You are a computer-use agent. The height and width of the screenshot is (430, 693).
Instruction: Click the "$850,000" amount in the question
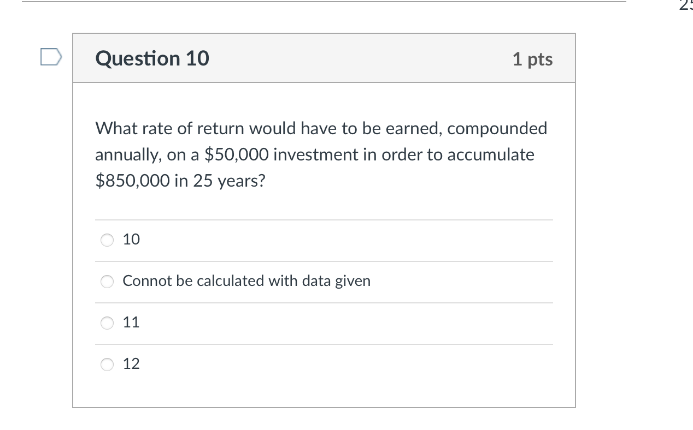[x=133, y=181]
